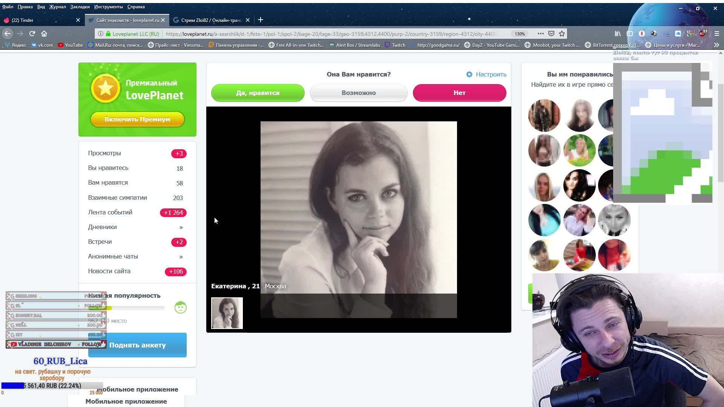Show more bookmarks overflow chevron
Viewport: 724px width, 407px height.
tap(716, 45)
